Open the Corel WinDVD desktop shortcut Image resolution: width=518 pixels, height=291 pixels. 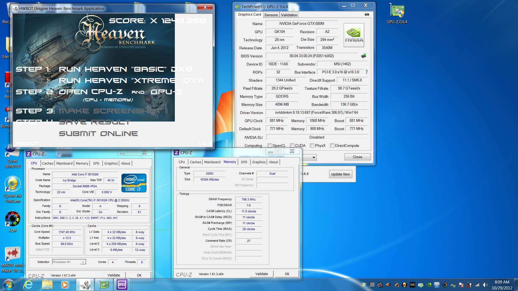pyautogui.click(x=12, y=156)
